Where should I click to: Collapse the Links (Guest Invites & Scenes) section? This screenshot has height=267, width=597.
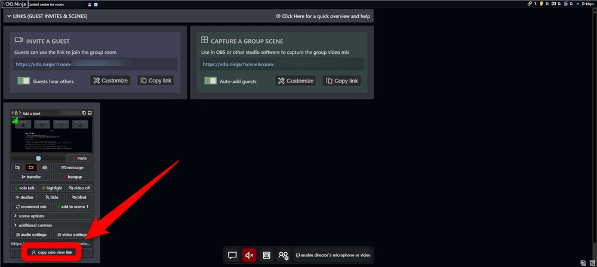click(50, 16)
